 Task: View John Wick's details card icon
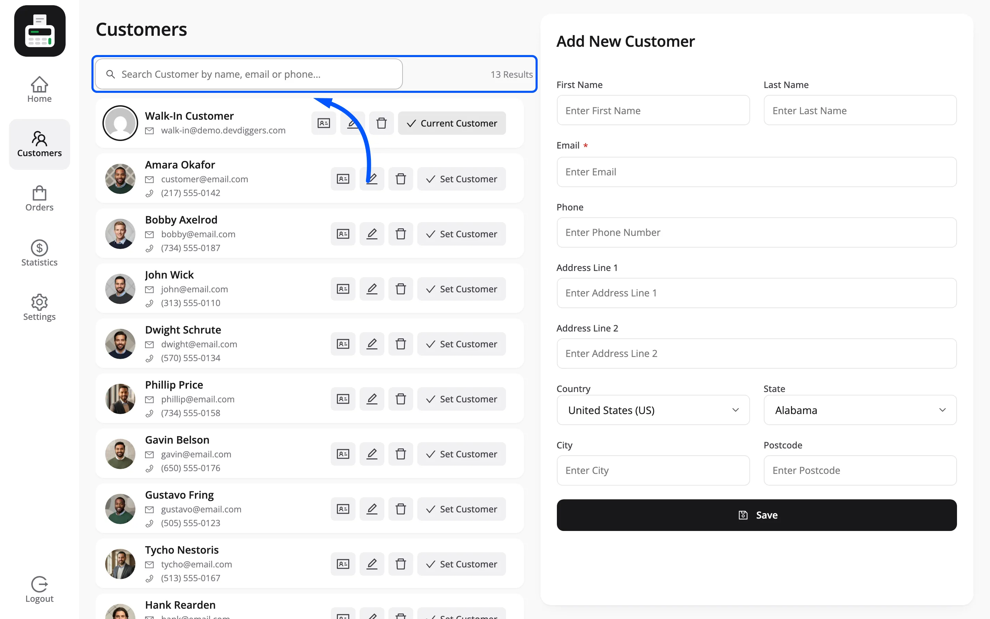(x=343, y=289)
